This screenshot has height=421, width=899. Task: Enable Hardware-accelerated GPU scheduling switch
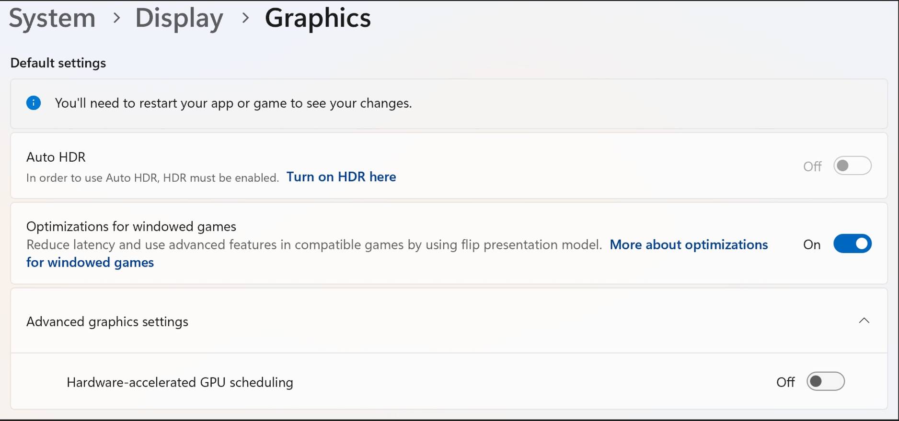(825, 382)
